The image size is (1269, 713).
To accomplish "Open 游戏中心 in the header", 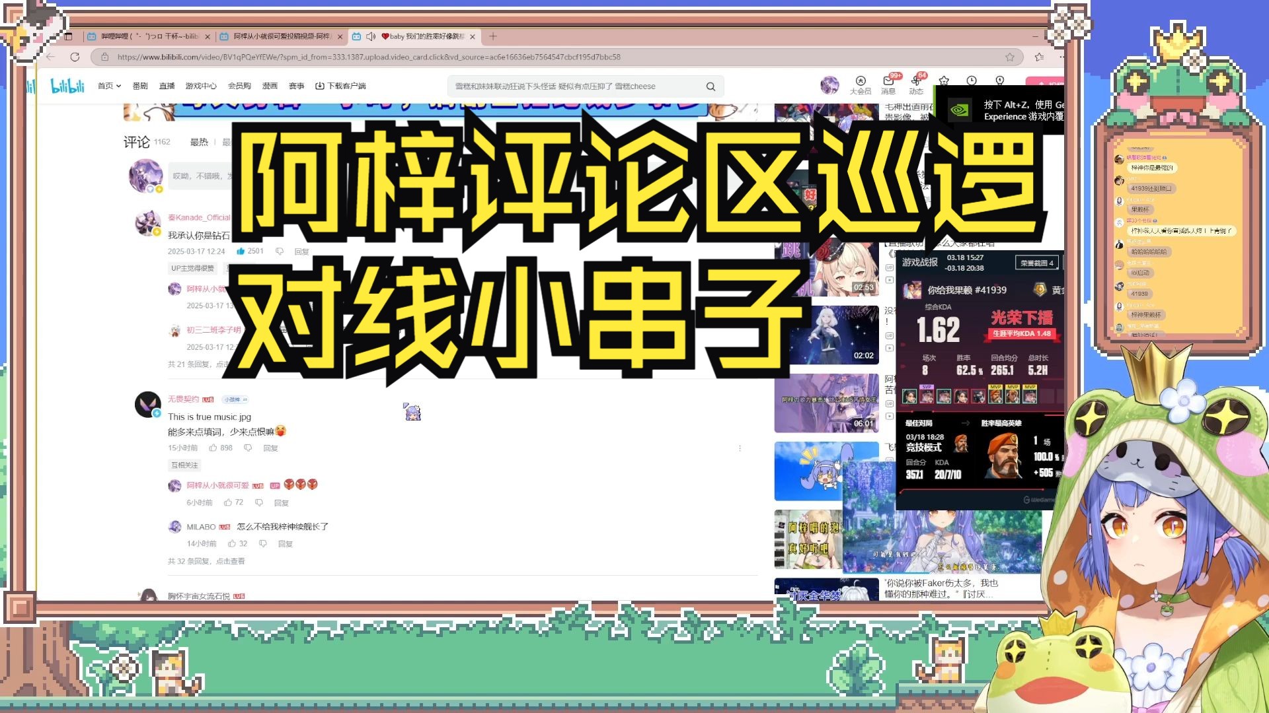I will click(201, 86).
